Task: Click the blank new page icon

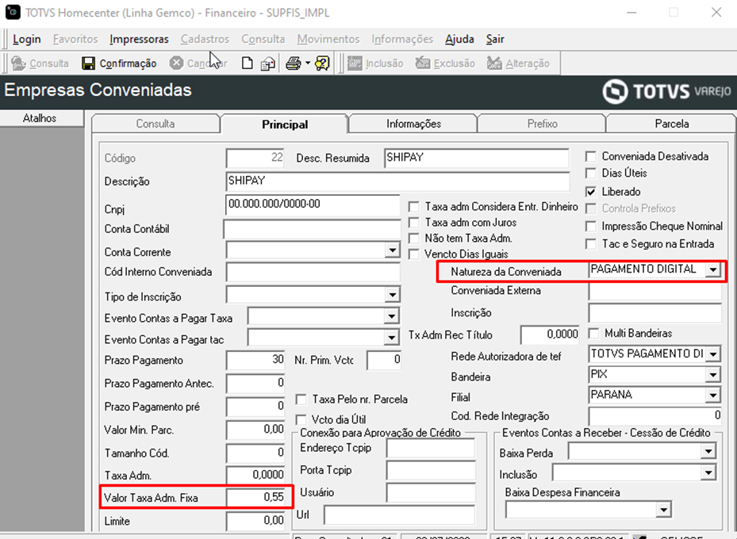Action: coord(248,63)
